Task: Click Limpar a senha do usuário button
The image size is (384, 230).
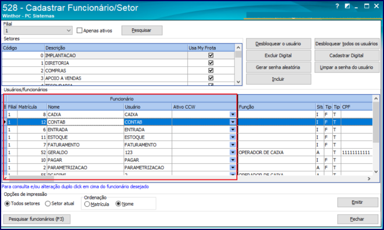Action: (347, 67)
